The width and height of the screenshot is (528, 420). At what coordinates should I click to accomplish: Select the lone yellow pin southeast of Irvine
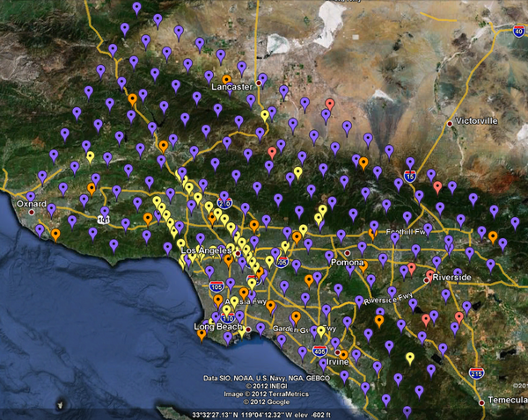pos(410,358)
